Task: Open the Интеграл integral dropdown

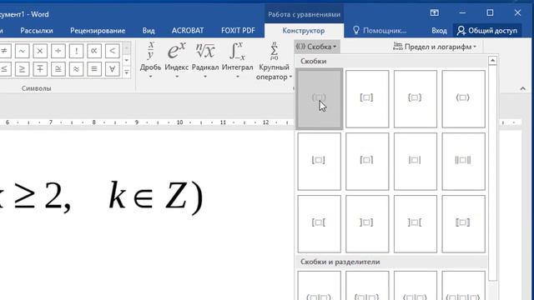Action: click(237, 60)
